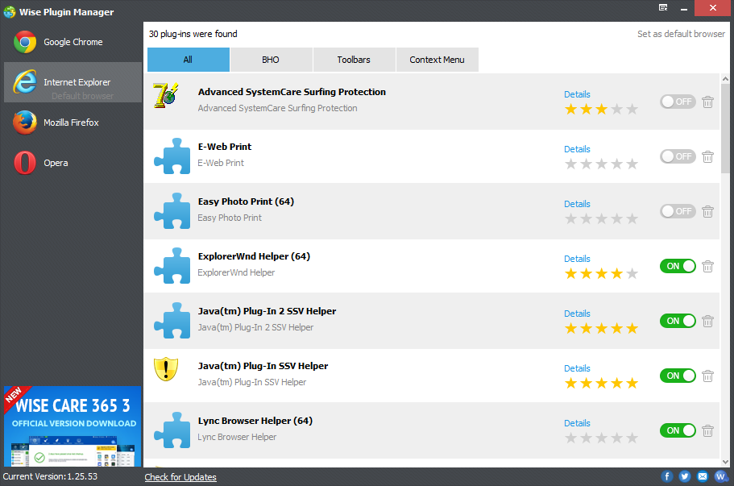Viewport: 734px width, 486px height.
Task: Delete the E-Web Print plugin via trash icon
Action: (707, 156)
